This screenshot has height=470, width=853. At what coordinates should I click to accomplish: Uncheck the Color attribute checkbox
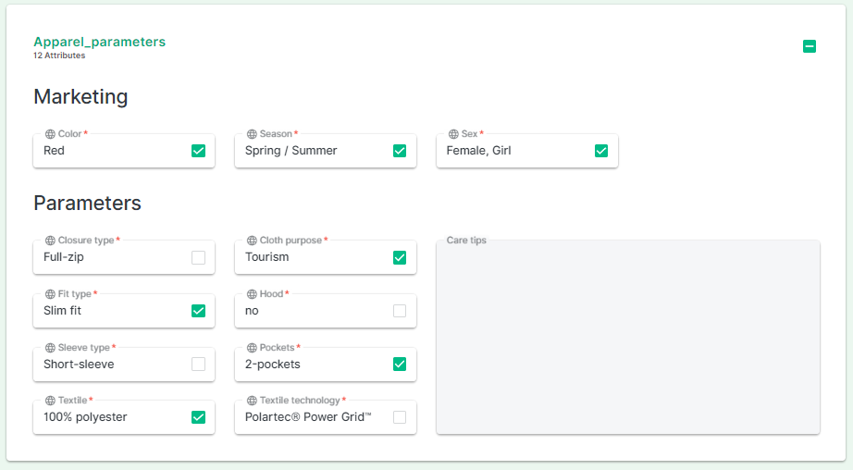click(x=198, y=151)
